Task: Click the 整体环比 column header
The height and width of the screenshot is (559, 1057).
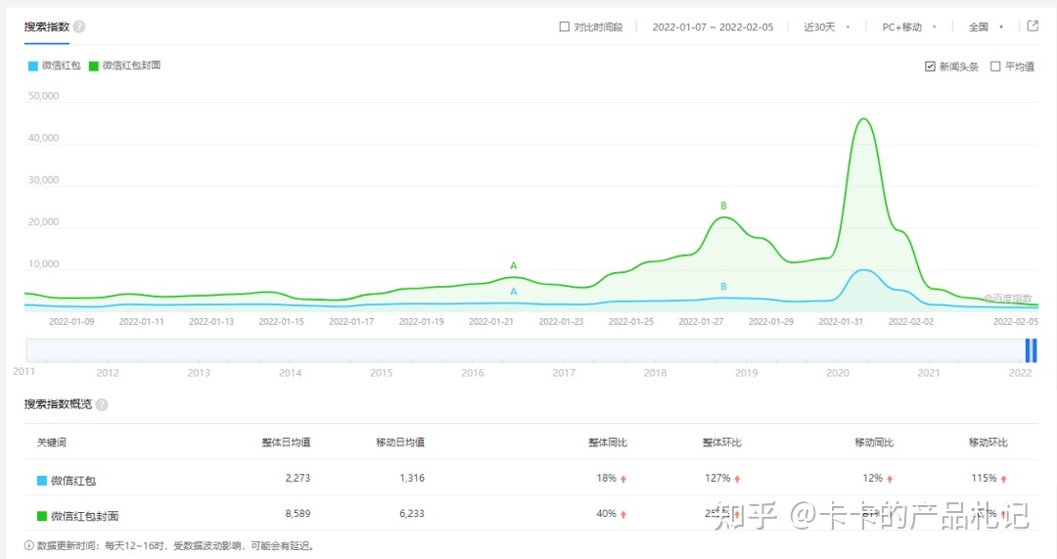Action: (x=721, y=443)
